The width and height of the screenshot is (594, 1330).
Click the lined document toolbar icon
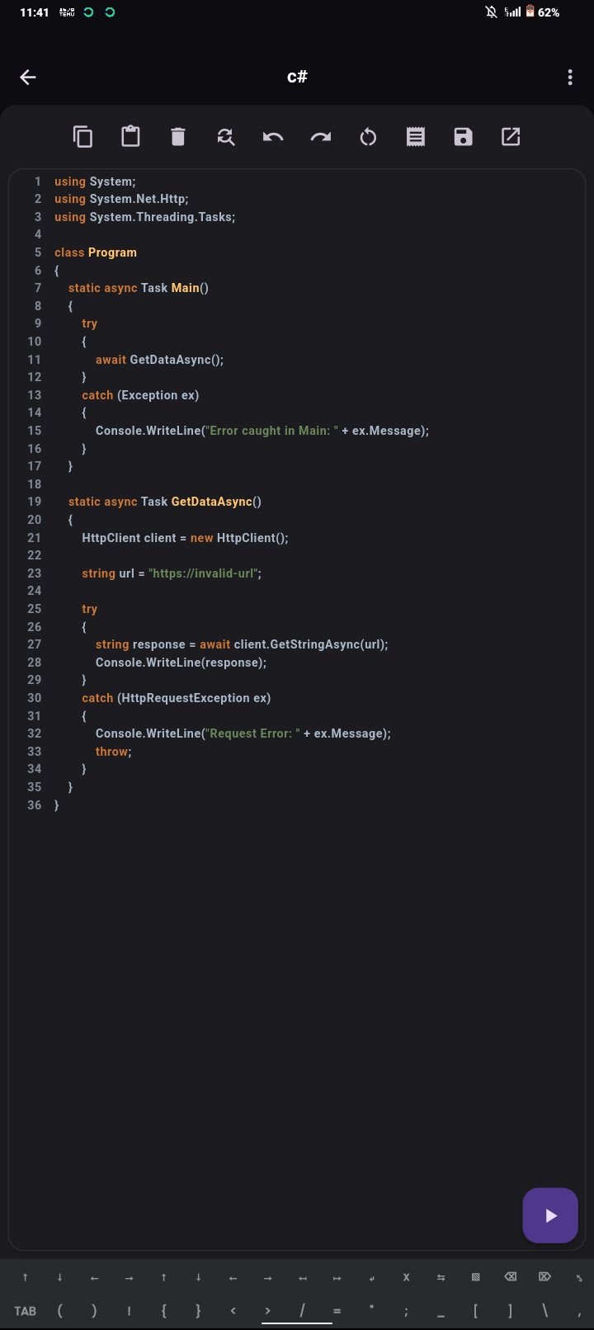click(x=416, y=137)
